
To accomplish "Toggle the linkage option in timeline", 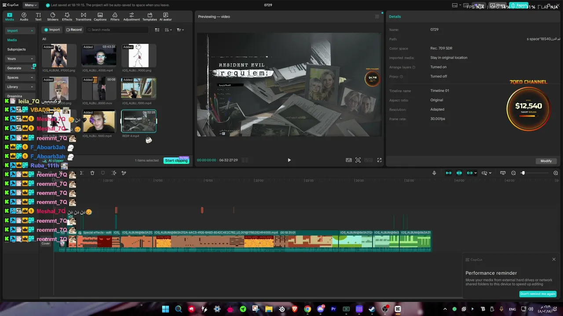I will pyautogui.click(x=470, y=173).
